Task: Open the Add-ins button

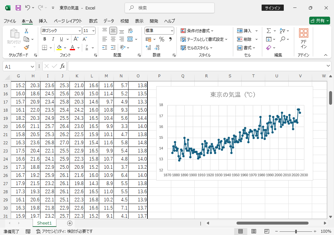Action: click(x=304, y=39)
